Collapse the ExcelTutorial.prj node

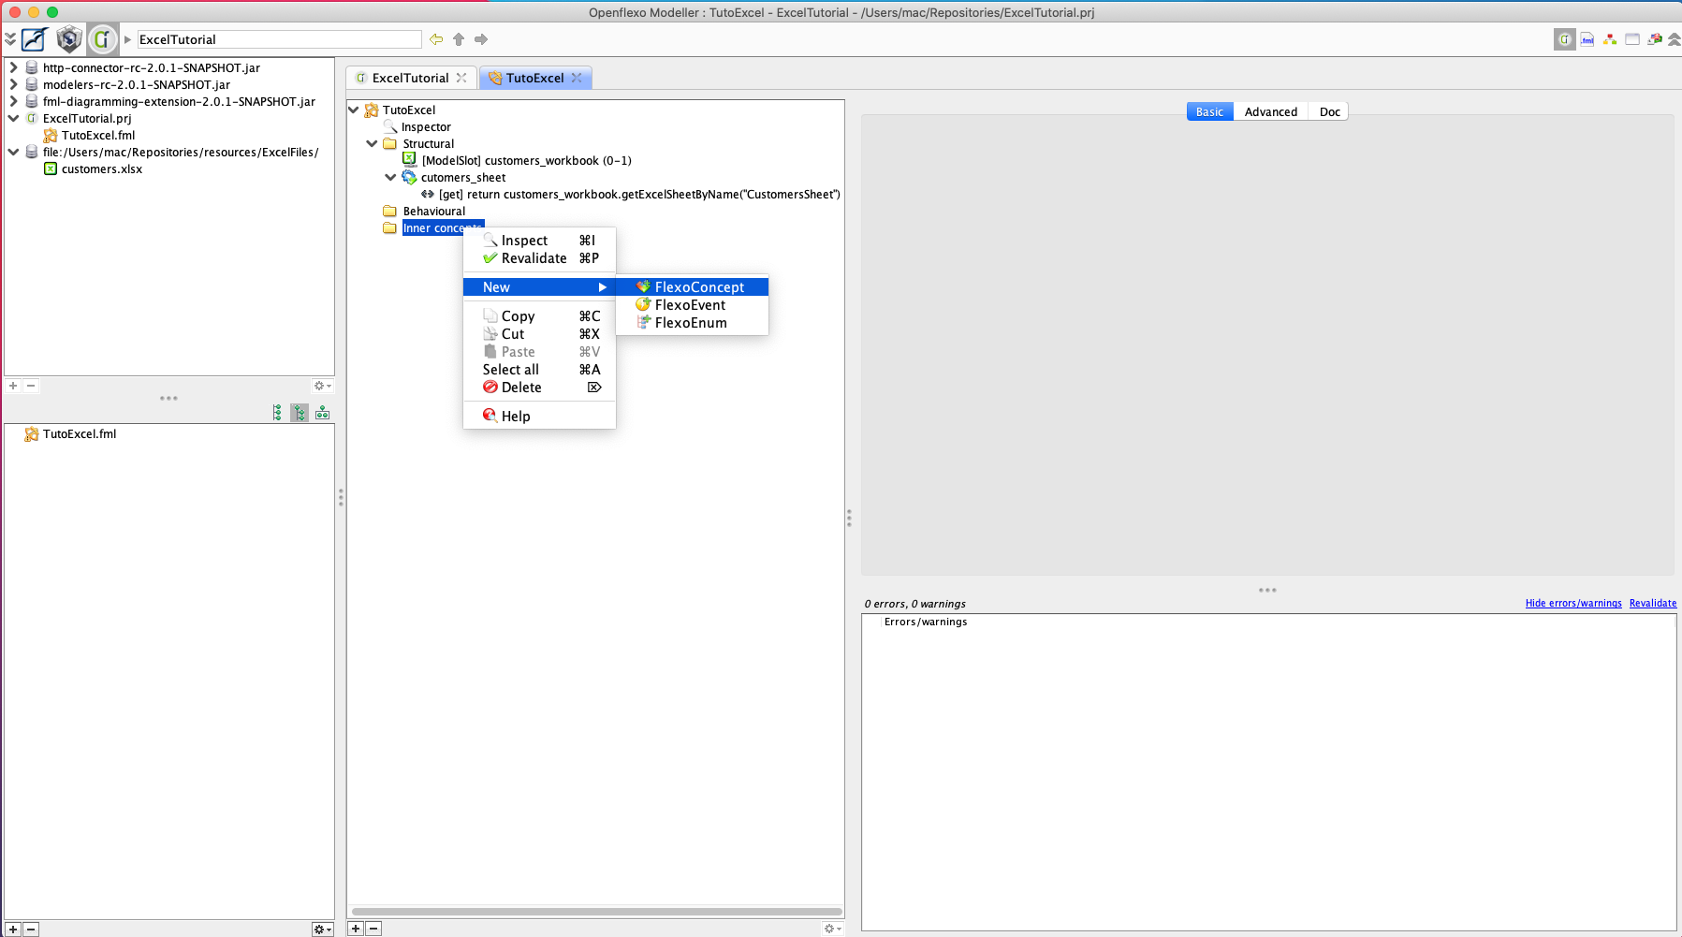13,118
